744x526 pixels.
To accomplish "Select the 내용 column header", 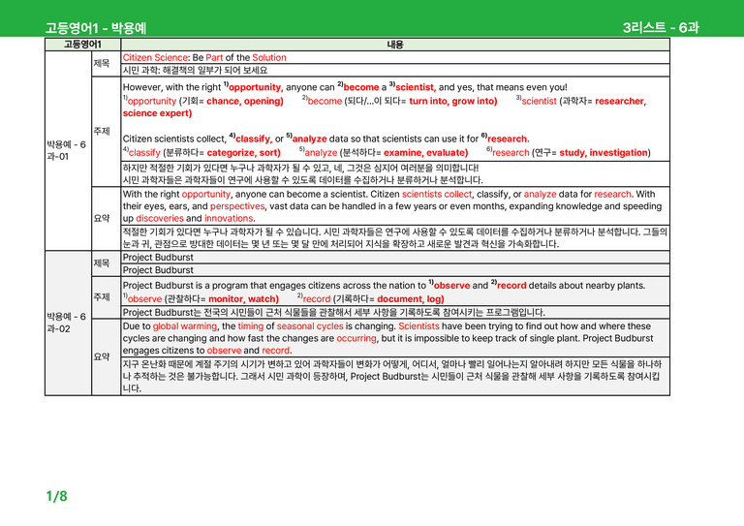I will click(x=395, y=45).
